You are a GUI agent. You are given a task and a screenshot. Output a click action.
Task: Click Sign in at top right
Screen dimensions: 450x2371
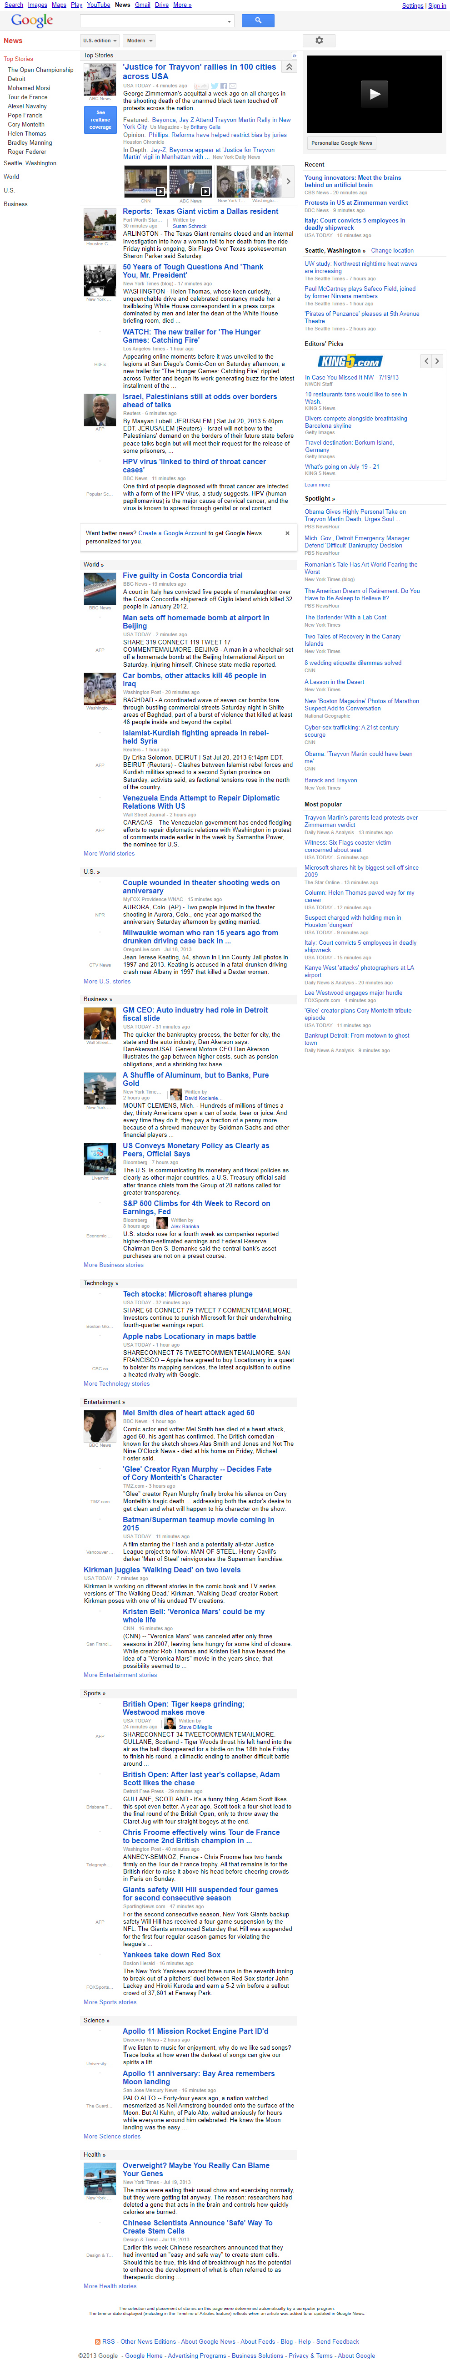(x=438, y=5)
